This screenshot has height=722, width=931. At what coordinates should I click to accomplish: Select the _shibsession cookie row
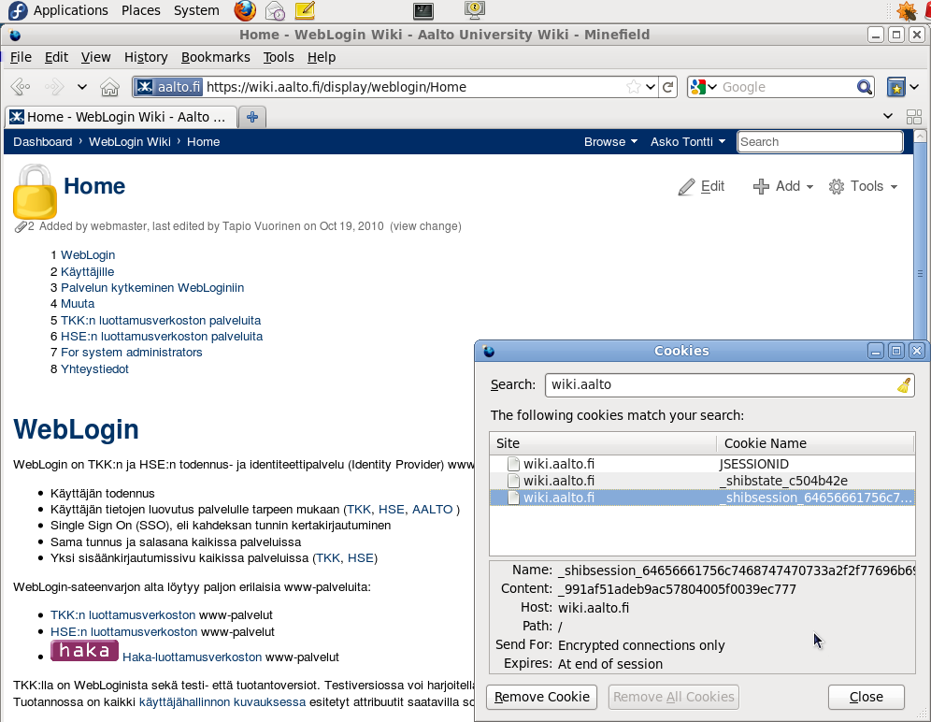coord(702,498)
